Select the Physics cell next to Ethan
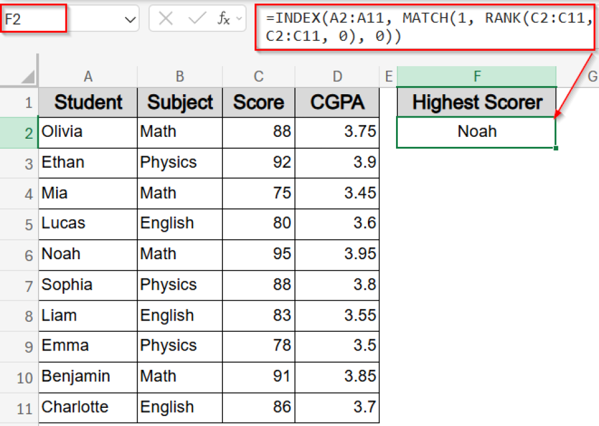599x426 pixels. pyautogui.click(x=180, y=163)
